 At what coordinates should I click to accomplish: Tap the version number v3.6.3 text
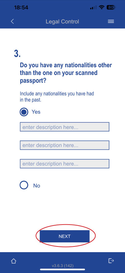[63, 266]
